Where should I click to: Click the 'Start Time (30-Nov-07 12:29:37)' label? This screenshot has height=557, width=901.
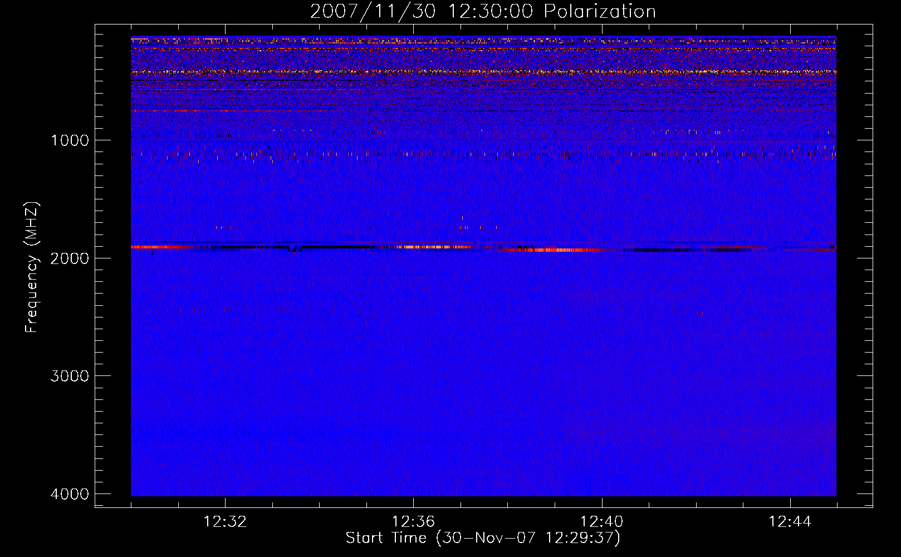(483, 538)
